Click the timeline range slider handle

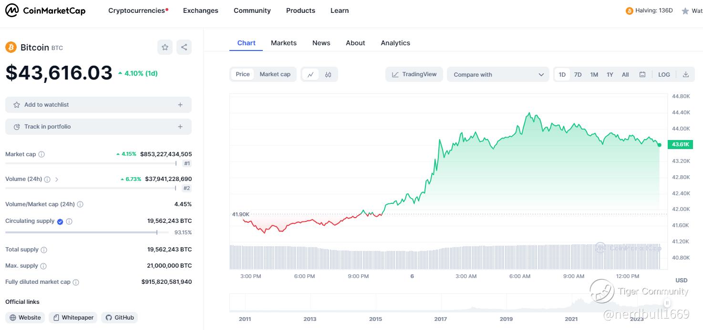point(667,303)
